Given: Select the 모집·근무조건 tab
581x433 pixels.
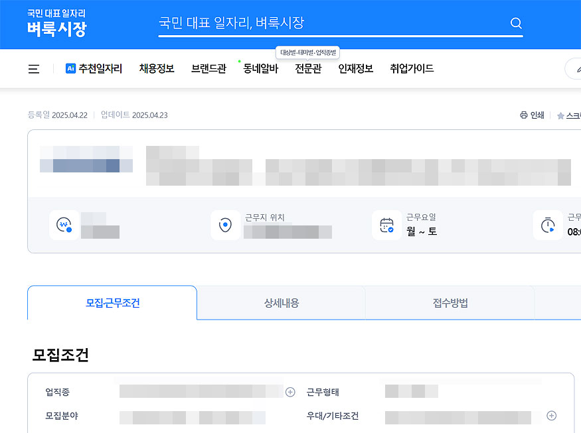Looking at the screenshot, I should [112, 303].
